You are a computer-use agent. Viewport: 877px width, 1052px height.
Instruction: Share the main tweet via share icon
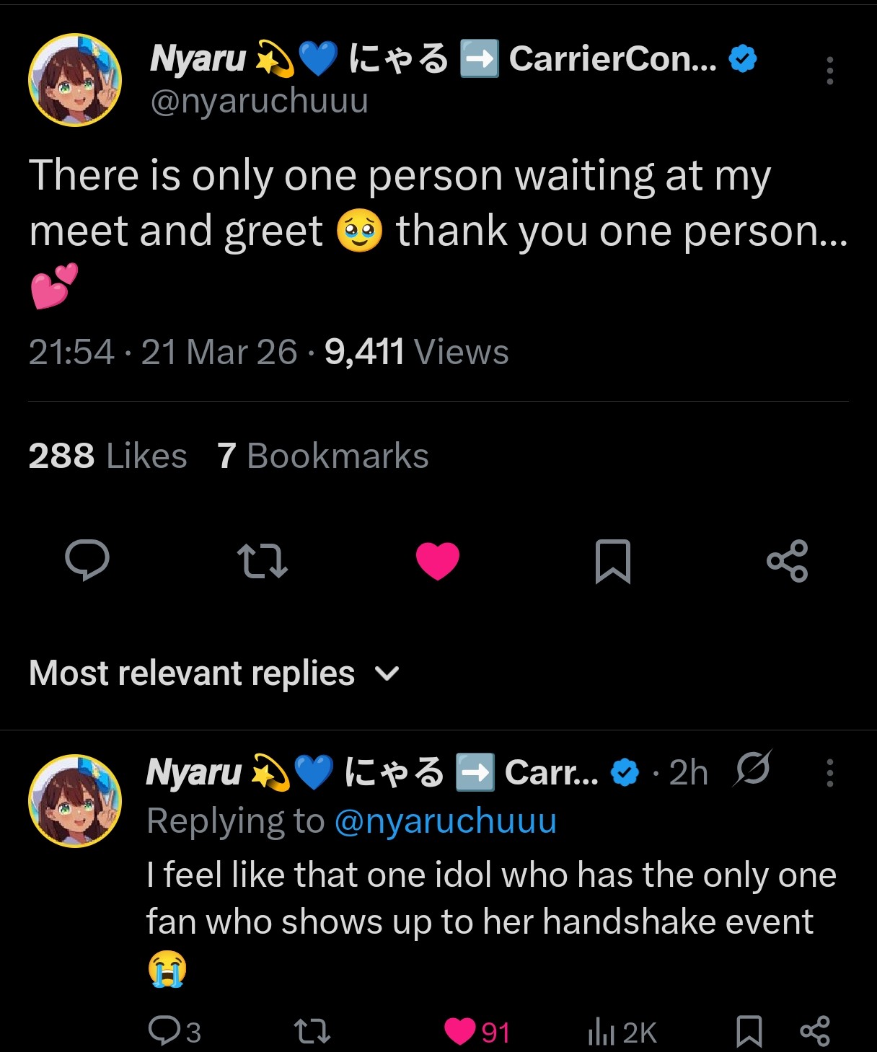(788, 561)
